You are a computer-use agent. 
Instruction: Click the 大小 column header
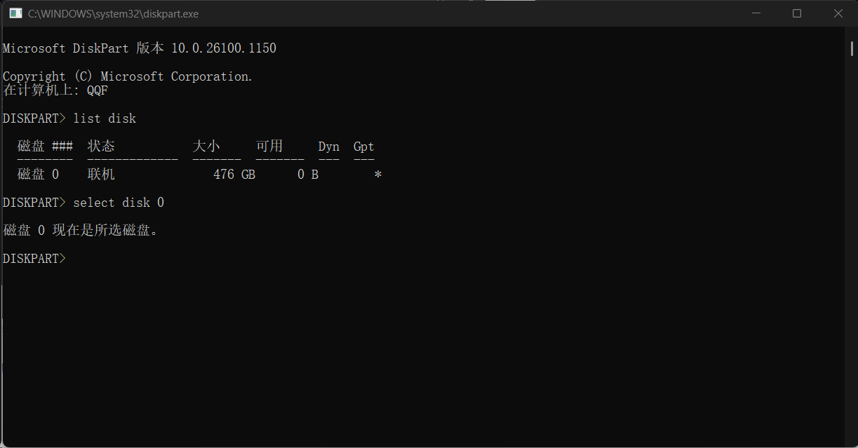point(206,147)
